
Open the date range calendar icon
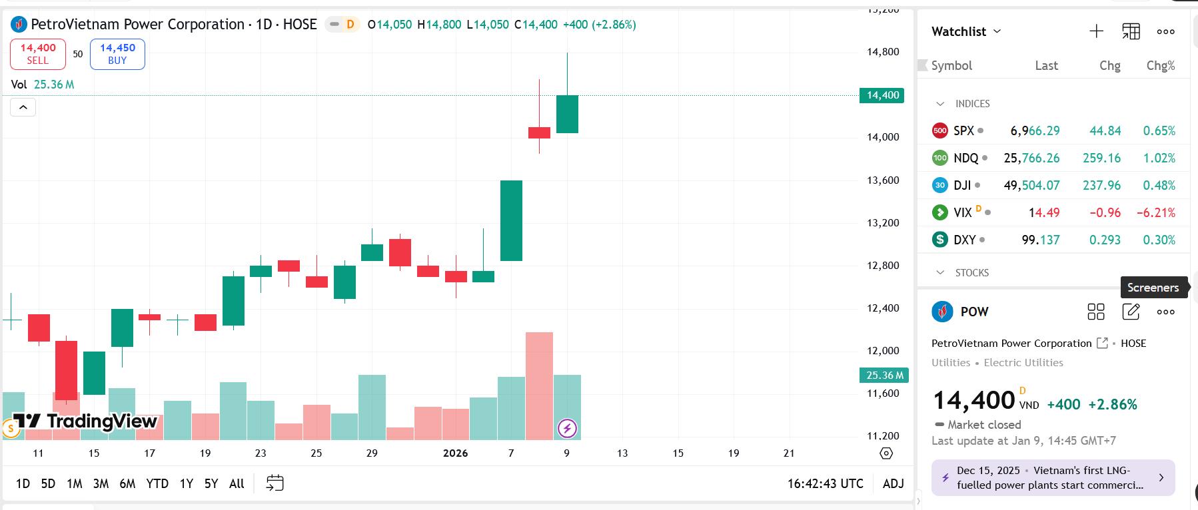275,483
